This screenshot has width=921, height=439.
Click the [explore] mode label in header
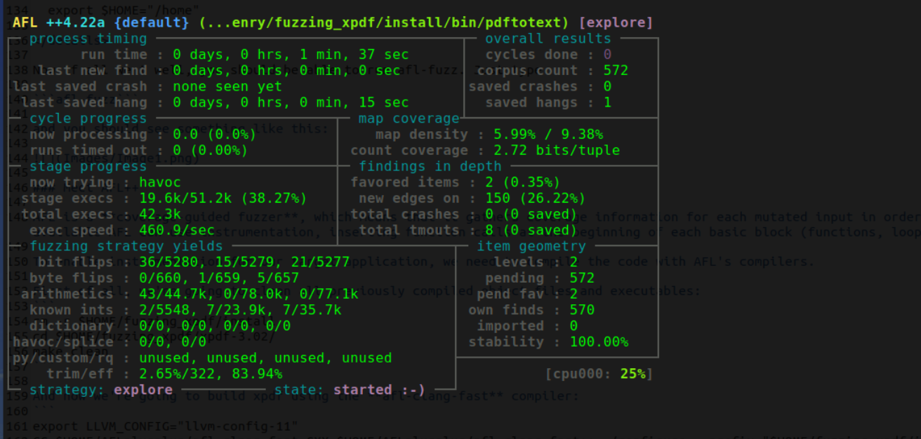point(616,22)
